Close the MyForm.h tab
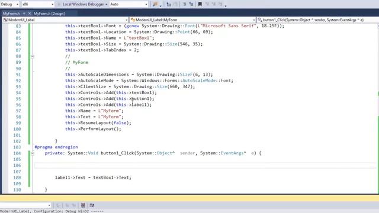 (x=30, y=14)
